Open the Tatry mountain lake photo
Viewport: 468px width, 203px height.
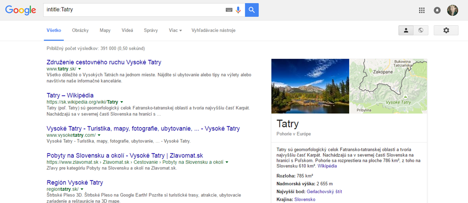[x=310, y=86]
